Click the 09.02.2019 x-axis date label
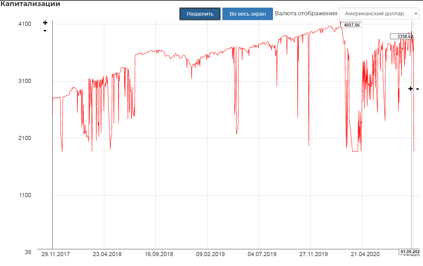The image size is (423, 266). pyautogui.click(x=210, y=254)
